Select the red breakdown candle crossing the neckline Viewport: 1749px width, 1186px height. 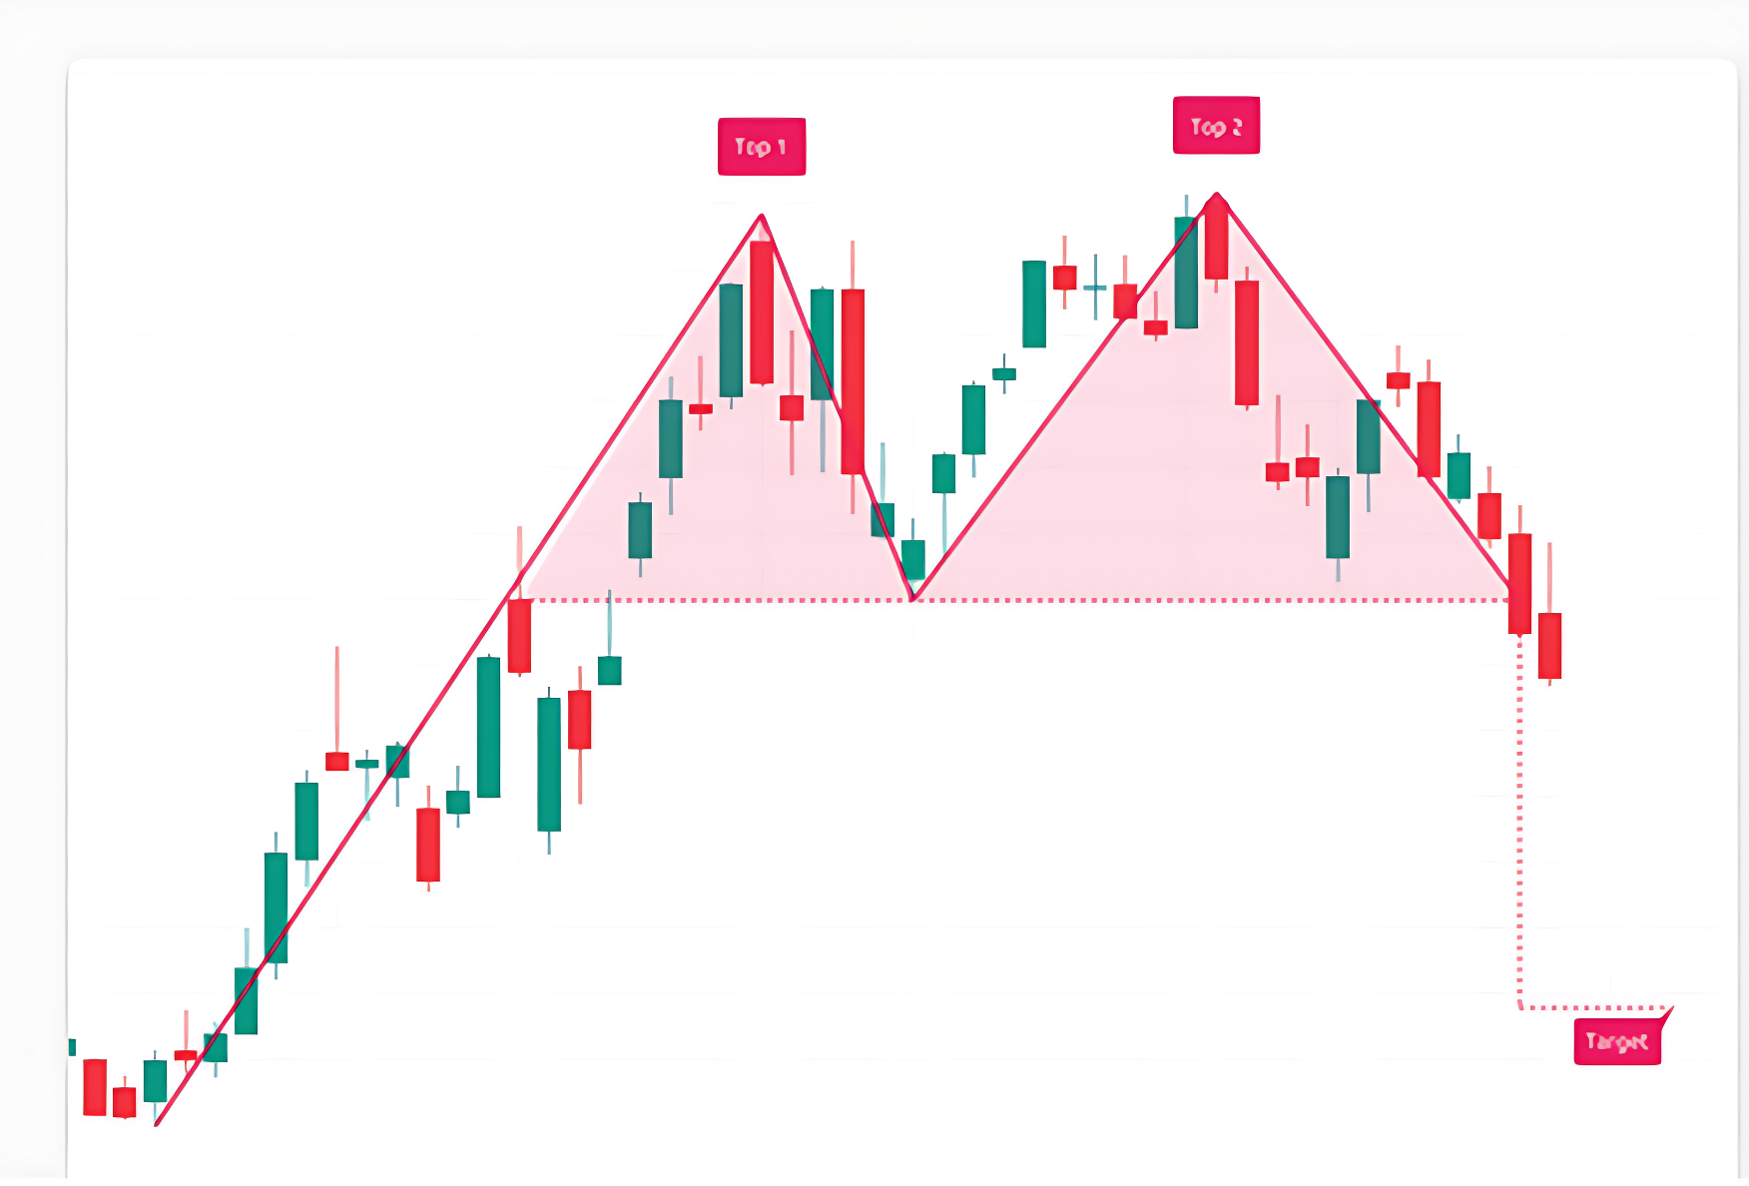[1519, 584]
